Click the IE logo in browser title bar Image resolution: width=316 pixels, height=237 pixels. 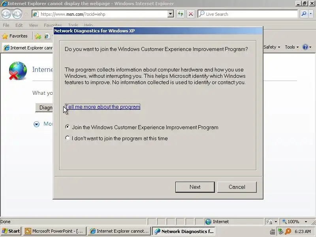coord(4,4)
